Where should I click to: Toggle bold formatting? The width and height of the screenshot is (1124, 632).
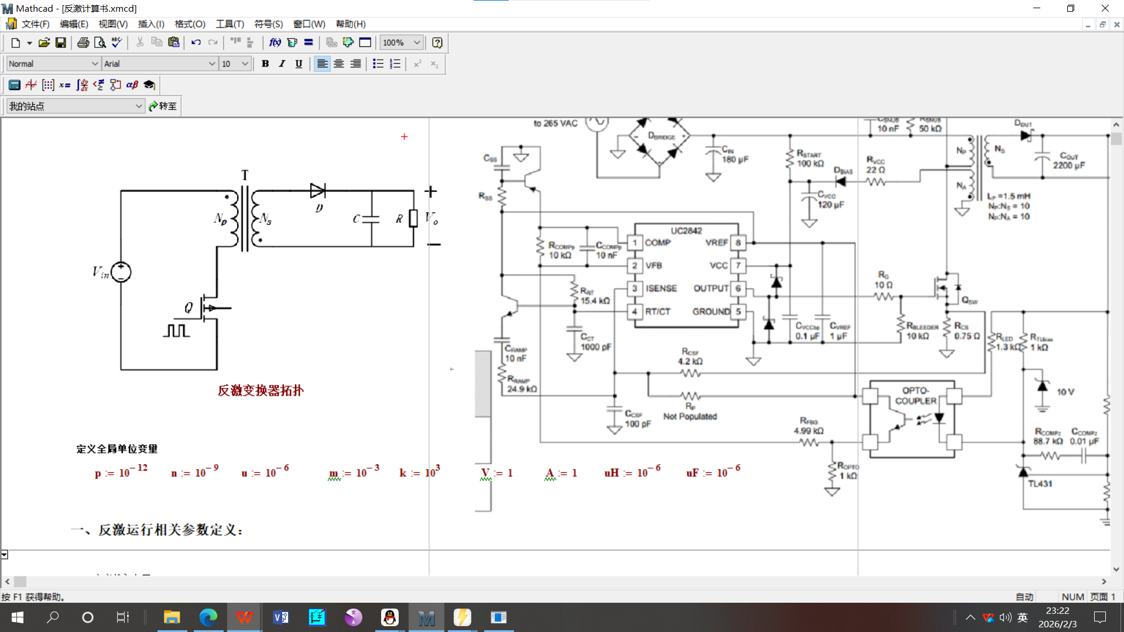click(265, 64)
